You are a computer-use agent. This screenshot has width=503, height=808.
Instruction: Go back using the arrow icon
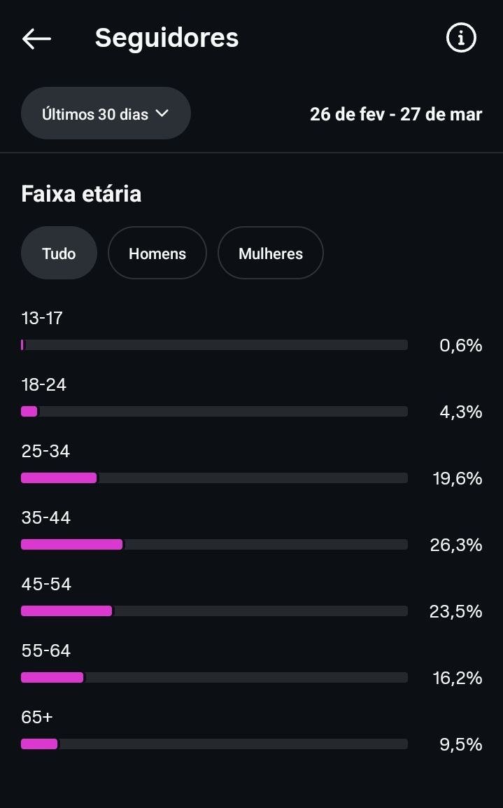36,39
